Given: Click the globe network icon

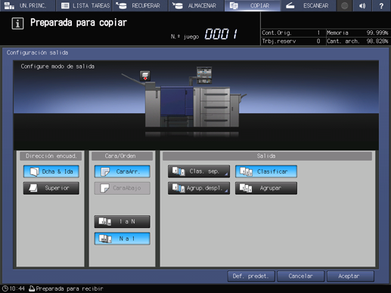Looking at the screenshot, I should pyautogui.click(x=344, y=5).
